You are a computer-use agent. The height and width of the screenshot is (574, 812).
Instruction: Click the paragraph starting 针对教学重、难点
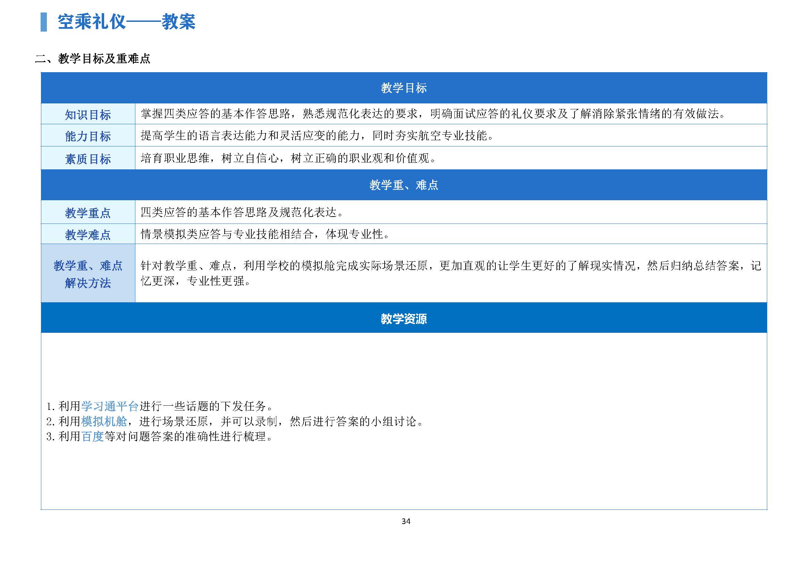451,273
